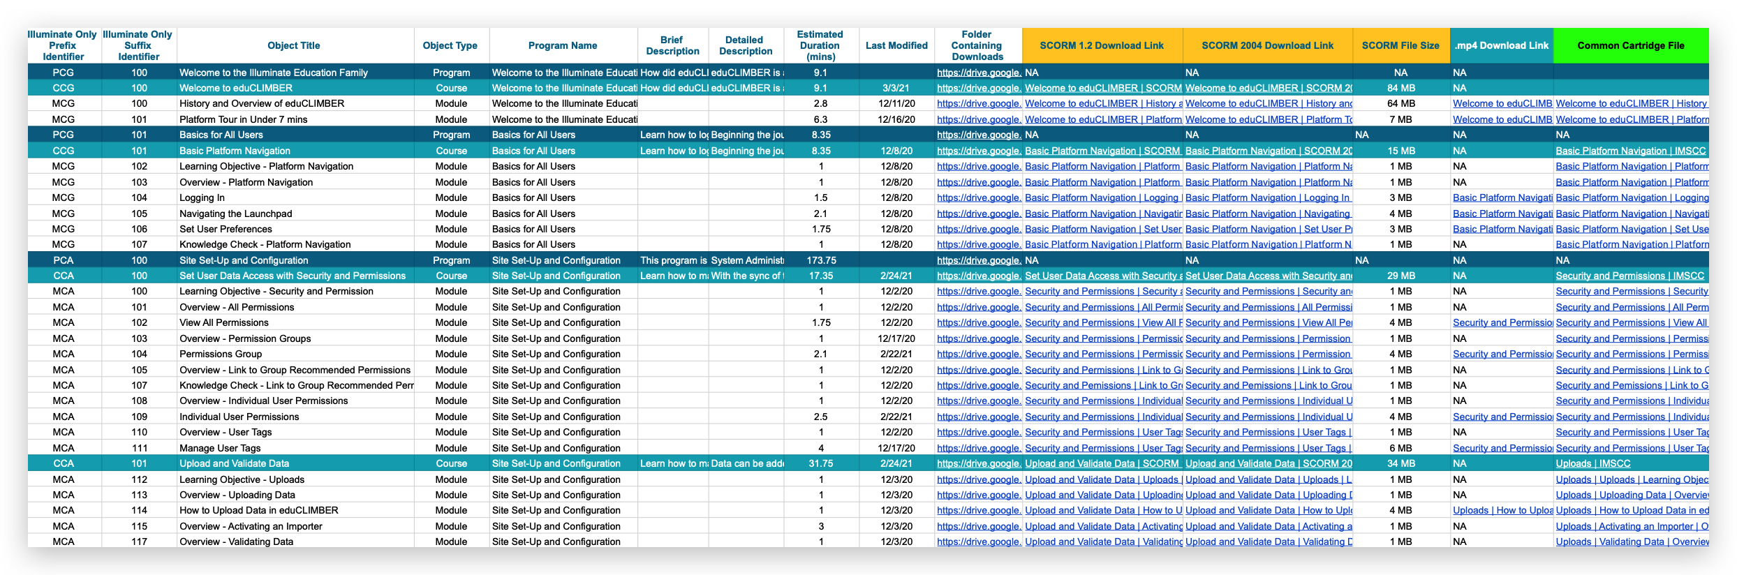Select the 'Illuminate Only Suffix Identifier' header

pos(138,45)
